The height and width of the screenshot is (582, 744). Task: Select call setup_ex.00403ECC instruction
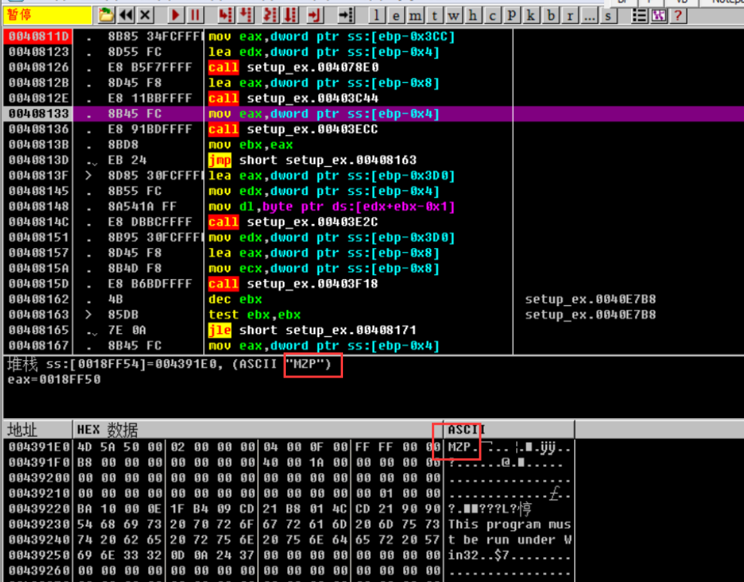[293, 129]
